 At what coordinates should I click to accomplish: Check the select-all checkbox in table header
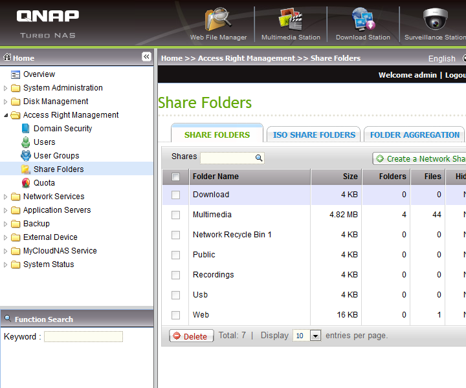pos(175,177)
